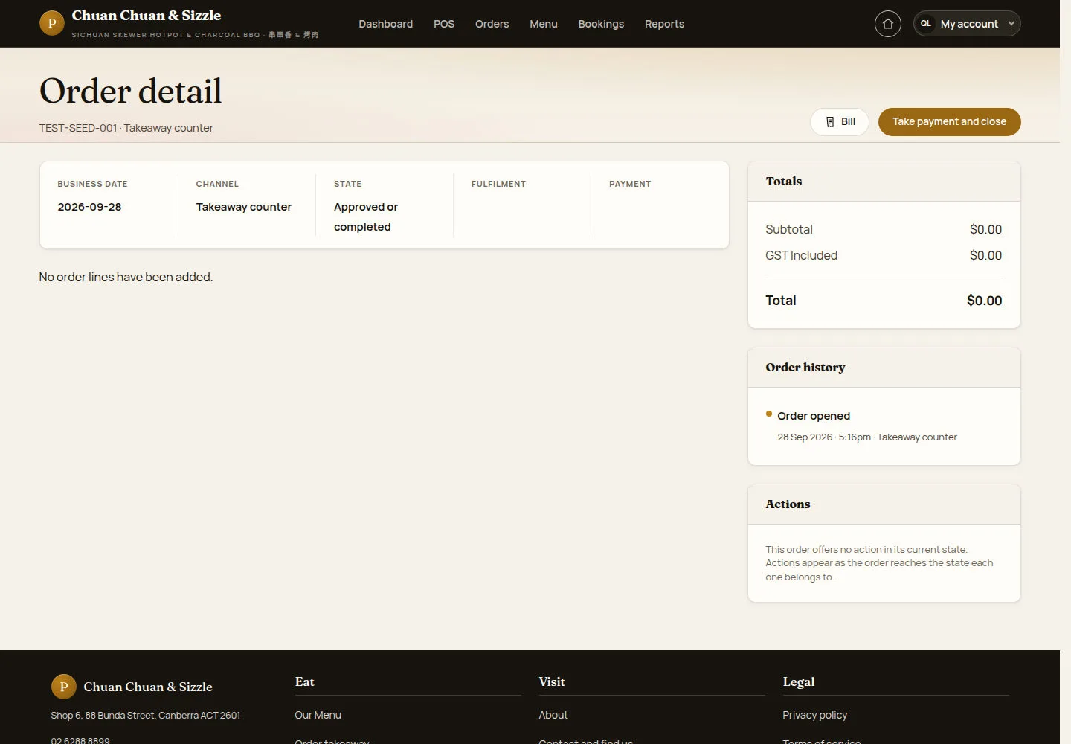Click the Takeaway counter channel value
Image resolution: width=1071 pixels, height=744 pixels.
coord(244,207)
